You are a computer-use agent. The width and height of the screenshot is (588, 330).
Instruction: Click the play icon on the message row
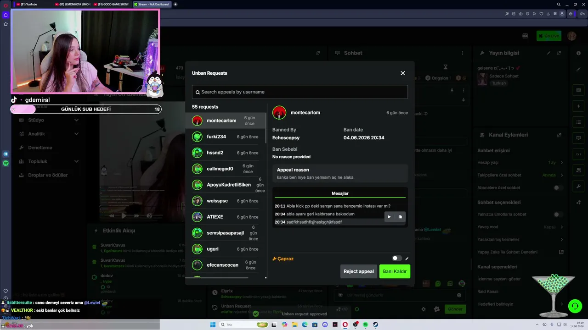point(389,217)
